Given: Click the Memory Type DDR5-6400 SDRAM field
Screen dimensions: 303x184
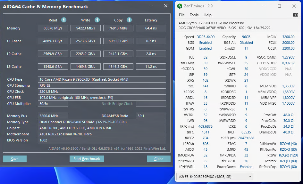Looking at the screenshot, I should (x=102, y=122).
